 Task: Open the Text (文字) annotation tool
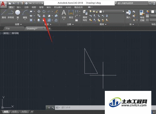click(x=64, y=14)
